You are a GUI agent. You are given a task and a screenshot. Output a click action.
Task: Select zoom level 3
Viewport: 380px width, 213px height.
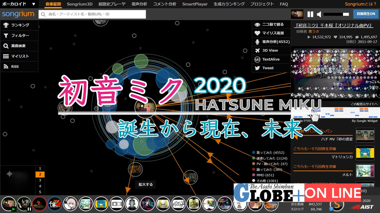click(40, 180)
